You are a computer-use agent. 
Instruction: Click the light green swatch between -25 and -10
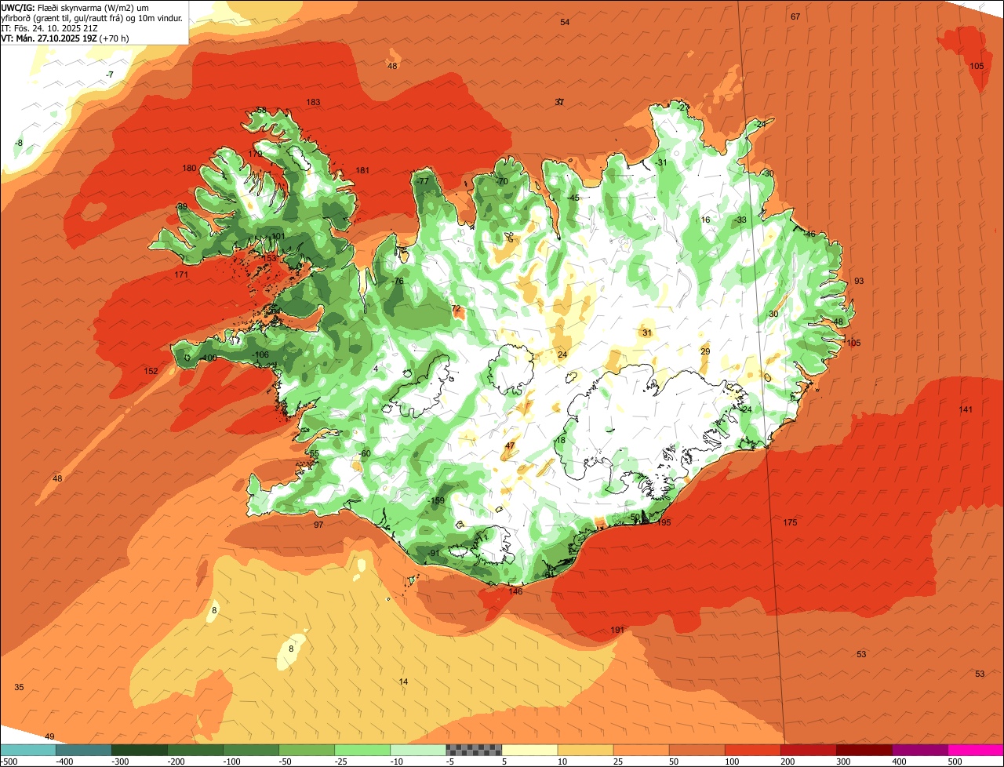[362, 750]
